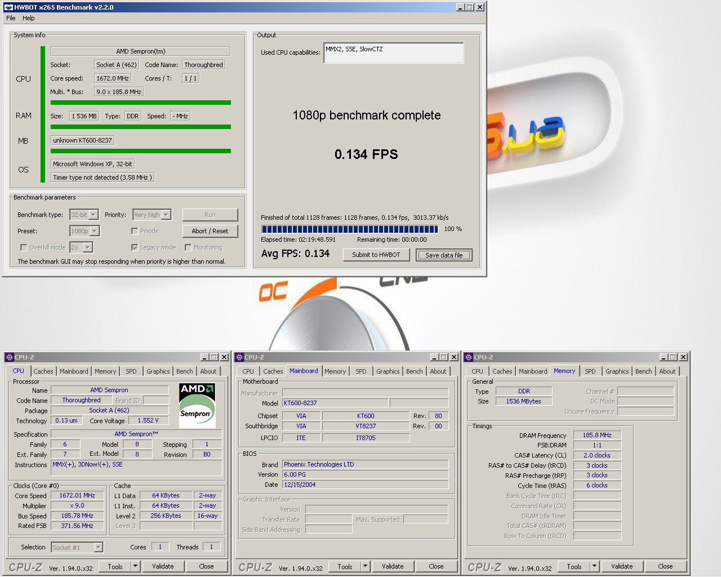
Task: Minimize the CPU-Z Memory tab window
Action: (x=664, y=357)
